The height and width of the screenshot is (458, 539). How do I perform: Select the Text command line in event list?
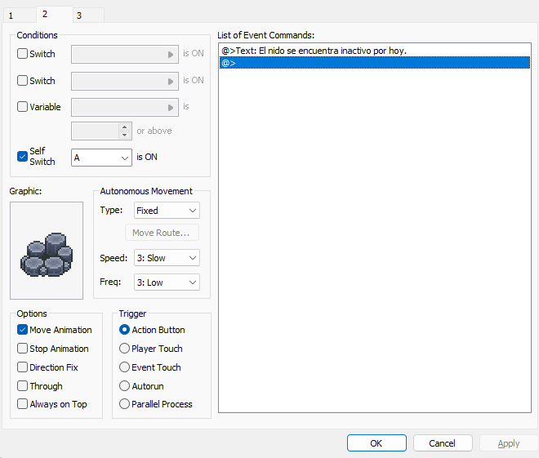[314, 51]
